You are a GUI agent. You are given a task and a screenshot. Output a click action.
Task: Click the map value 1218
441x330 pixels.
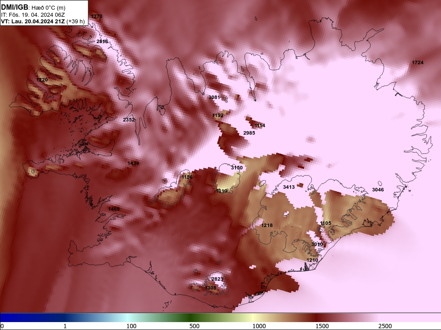pyautogui.click(x=267, y=225)
